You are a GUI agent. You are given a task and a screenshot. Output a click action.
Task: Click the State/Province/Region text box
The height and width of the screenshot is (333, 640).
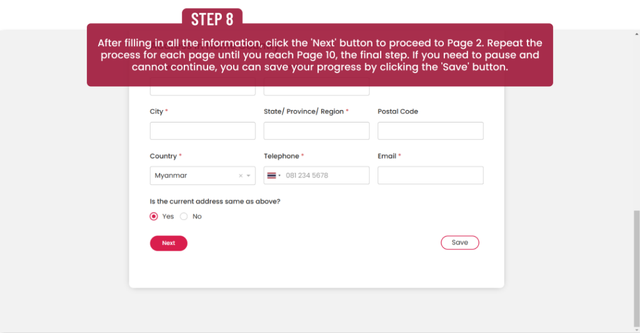[316, 131]
